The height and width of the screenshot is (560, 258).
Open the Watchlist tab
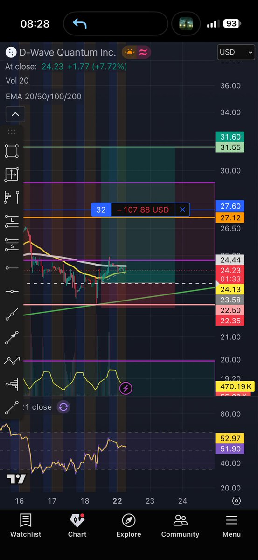pos(26,525)
